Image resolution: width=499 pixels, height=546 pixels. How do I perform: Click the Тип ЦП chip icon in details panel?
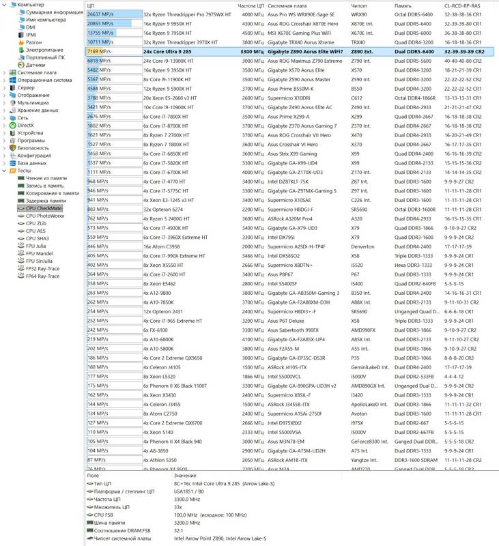click(90, 483)
